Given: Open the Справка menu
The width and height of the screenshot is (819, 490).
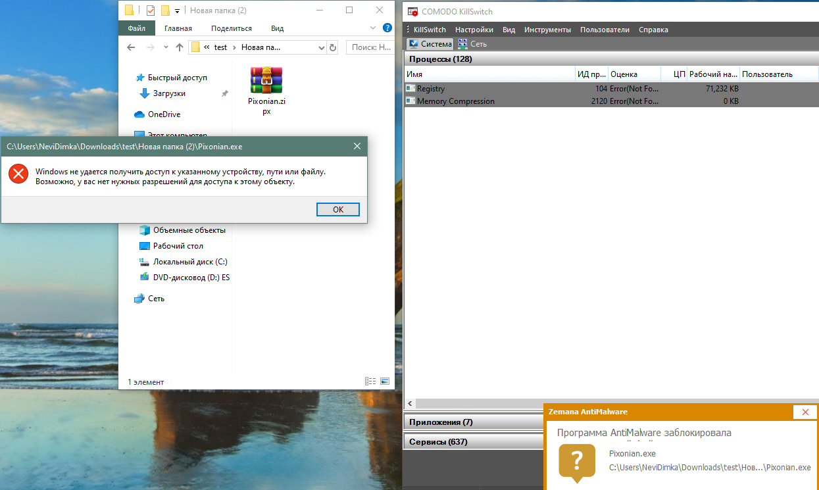Looking at the screenshot, I should pyautogui.click(x=653, y=30).
